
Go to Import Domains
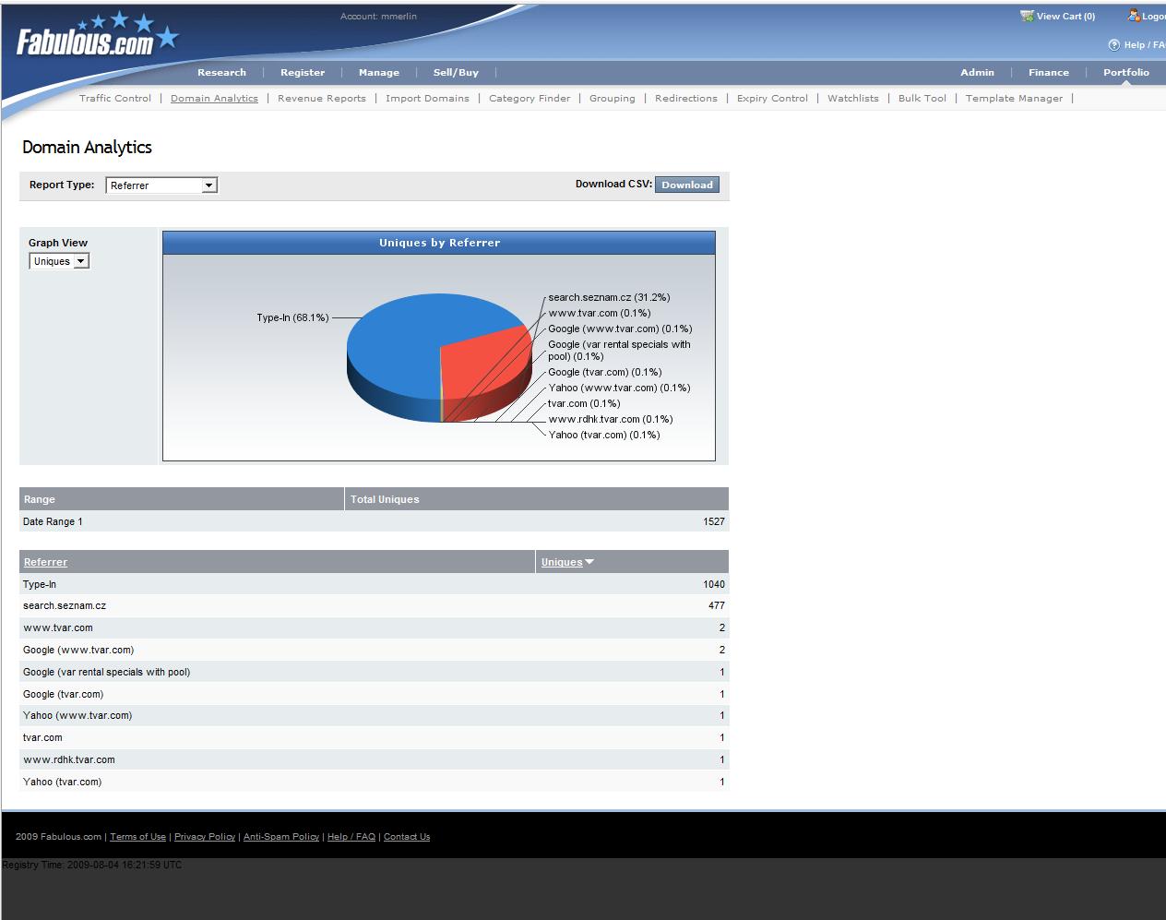point(427,98)
